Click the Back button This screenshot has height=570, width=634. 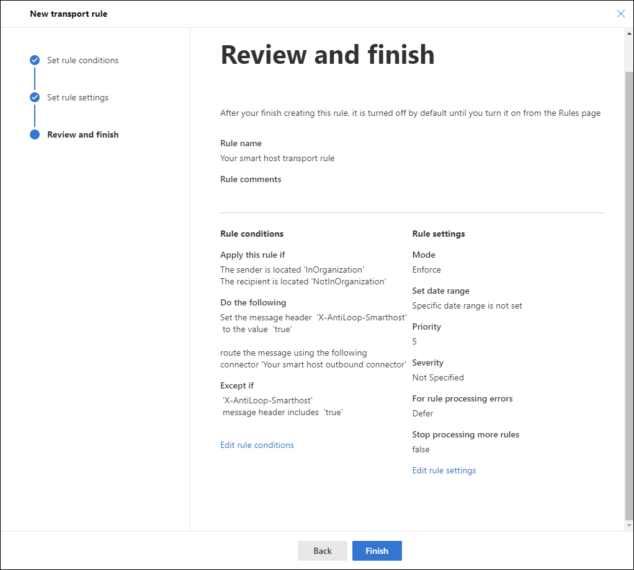click(x=322, y=551)
